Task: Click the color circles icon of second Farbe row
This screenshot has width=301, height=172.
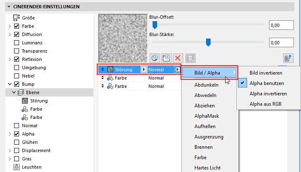Action: [x=110, y=86]
